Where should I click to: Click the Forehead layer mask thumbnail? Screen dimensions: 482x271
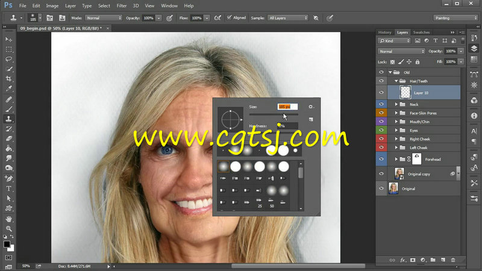coord(416,159)
